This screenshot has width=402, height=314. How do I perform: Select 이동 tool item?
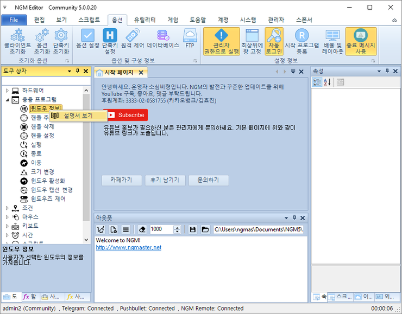click(36, 163)
